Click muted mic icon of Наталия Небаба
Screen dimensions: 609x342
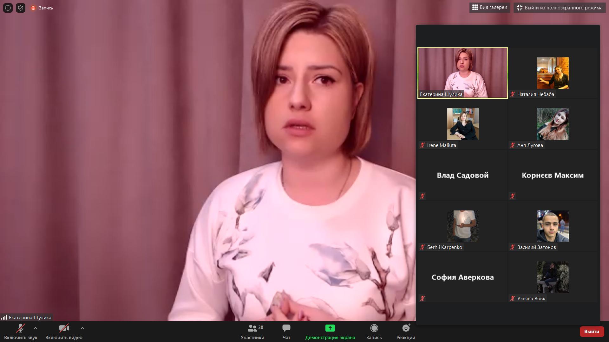[x=513, y=94]
